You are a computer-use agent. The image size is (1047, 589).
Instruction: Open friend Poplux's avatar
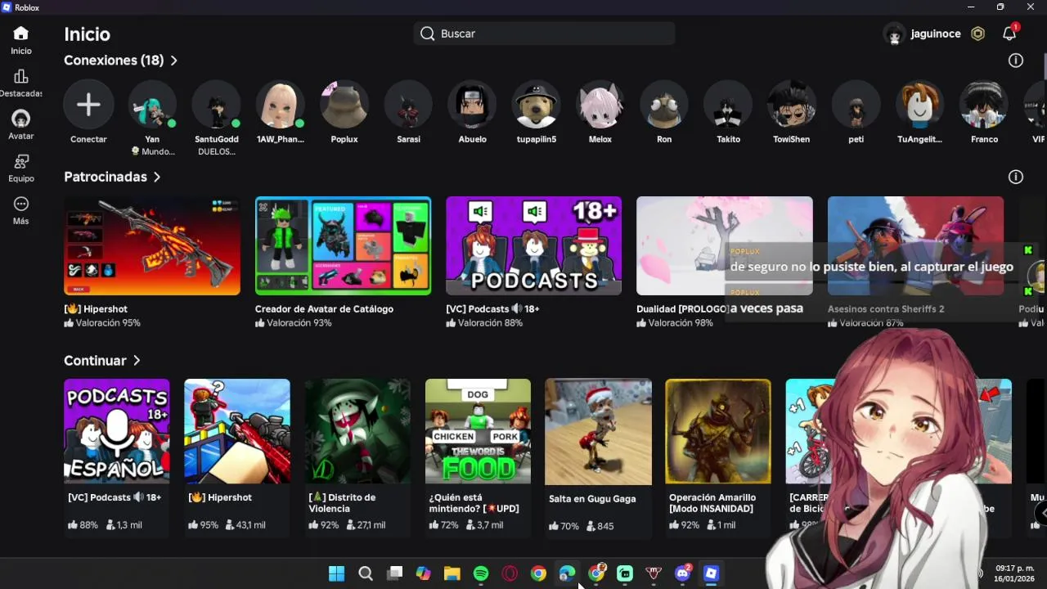click(x=344, y=104)
